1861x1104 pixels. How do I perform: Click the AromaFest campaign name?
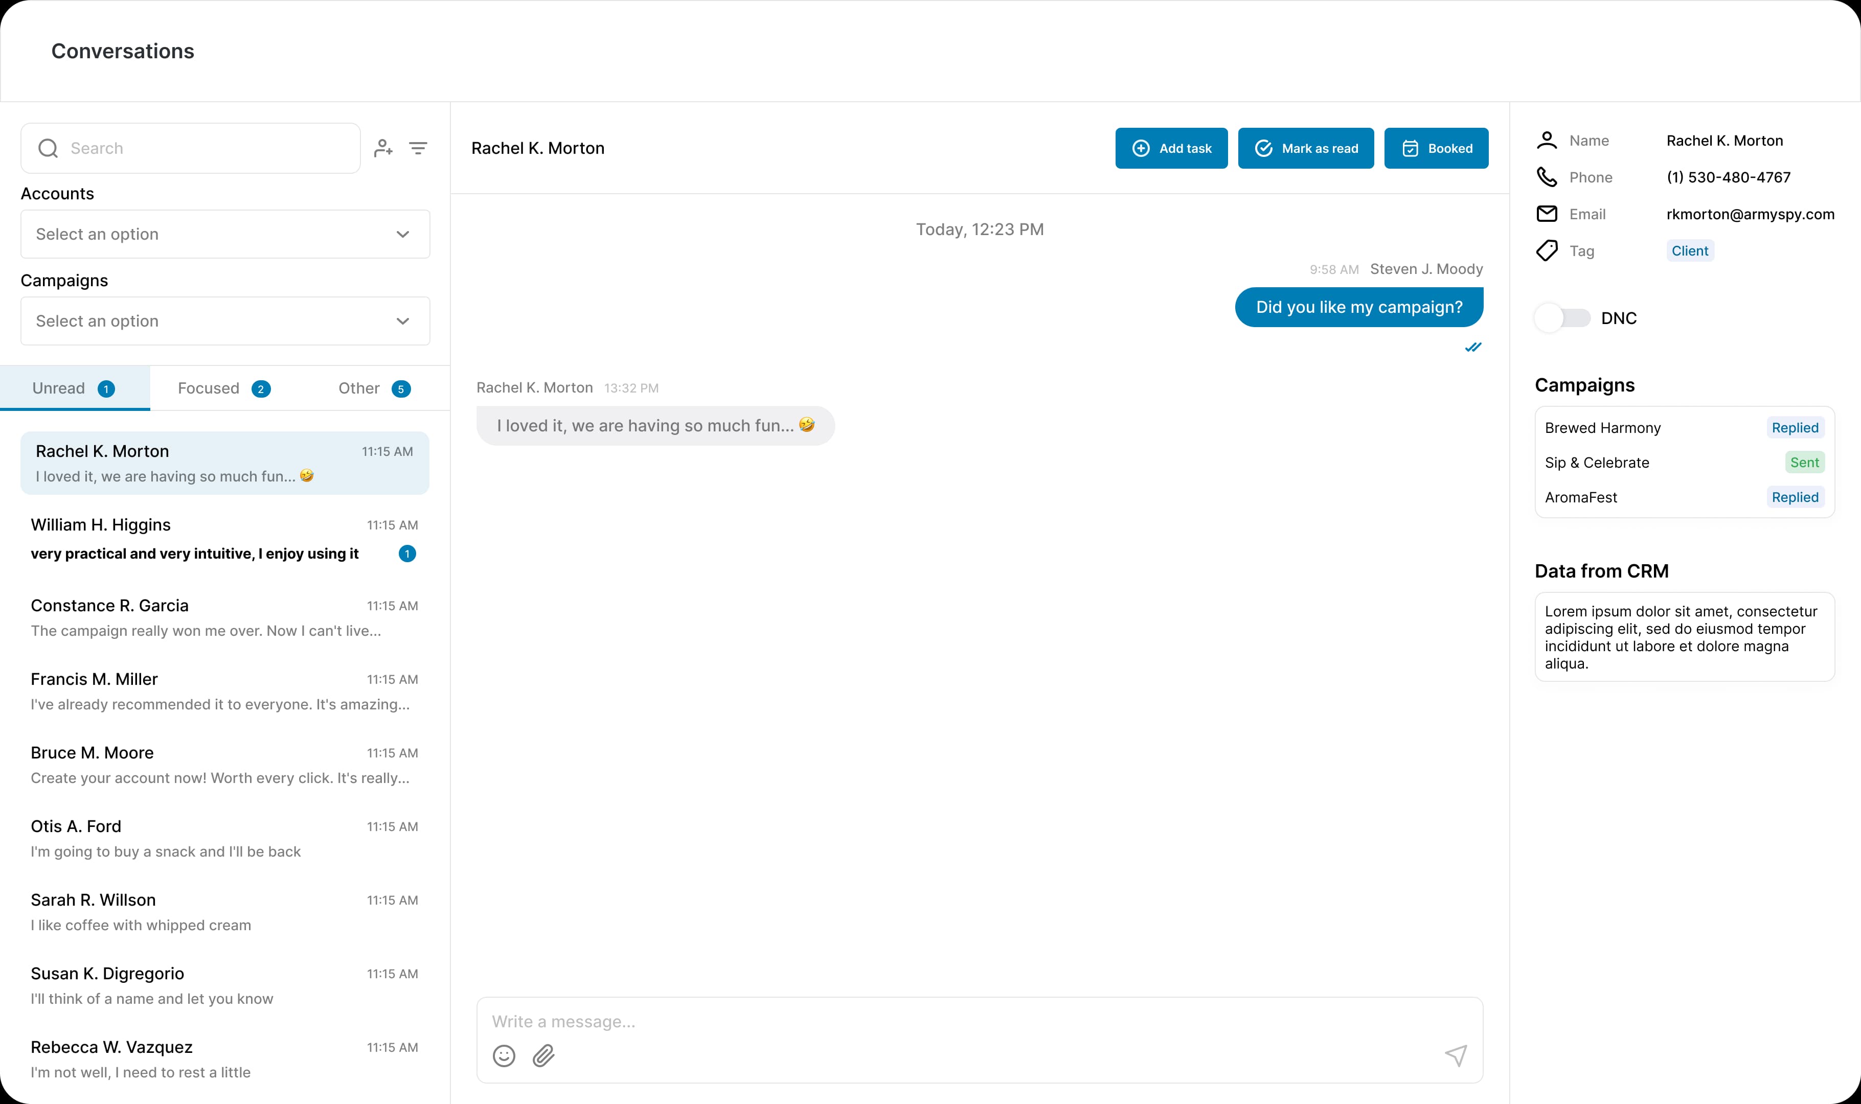(x=1581, y=498)
